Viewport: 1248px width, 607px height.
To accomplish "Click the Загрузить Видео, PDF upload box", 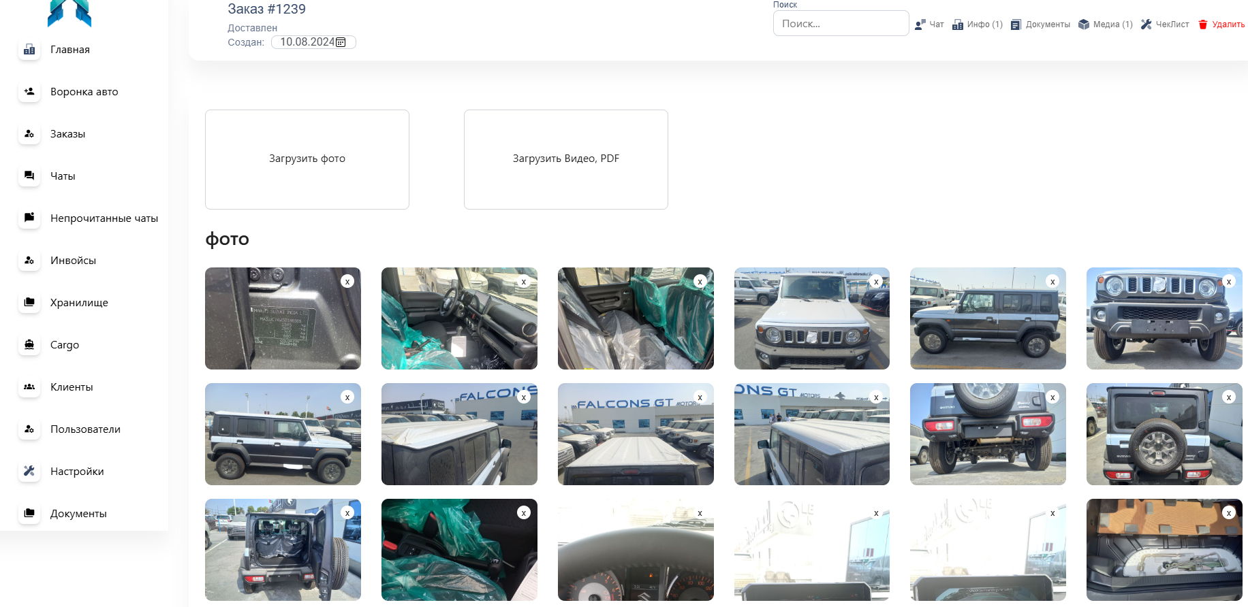I will pos(565,159).
